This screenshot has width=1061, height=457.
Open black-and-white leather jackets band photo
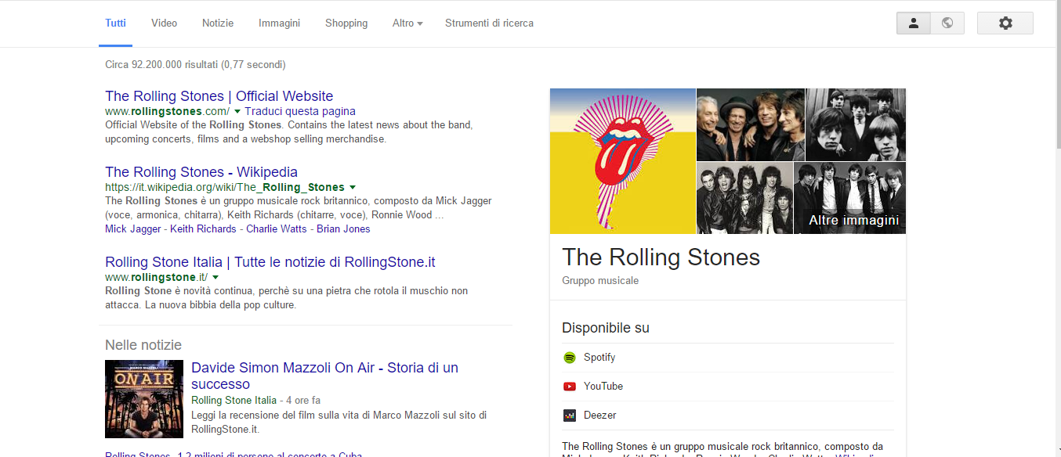(x=745, y=198)
